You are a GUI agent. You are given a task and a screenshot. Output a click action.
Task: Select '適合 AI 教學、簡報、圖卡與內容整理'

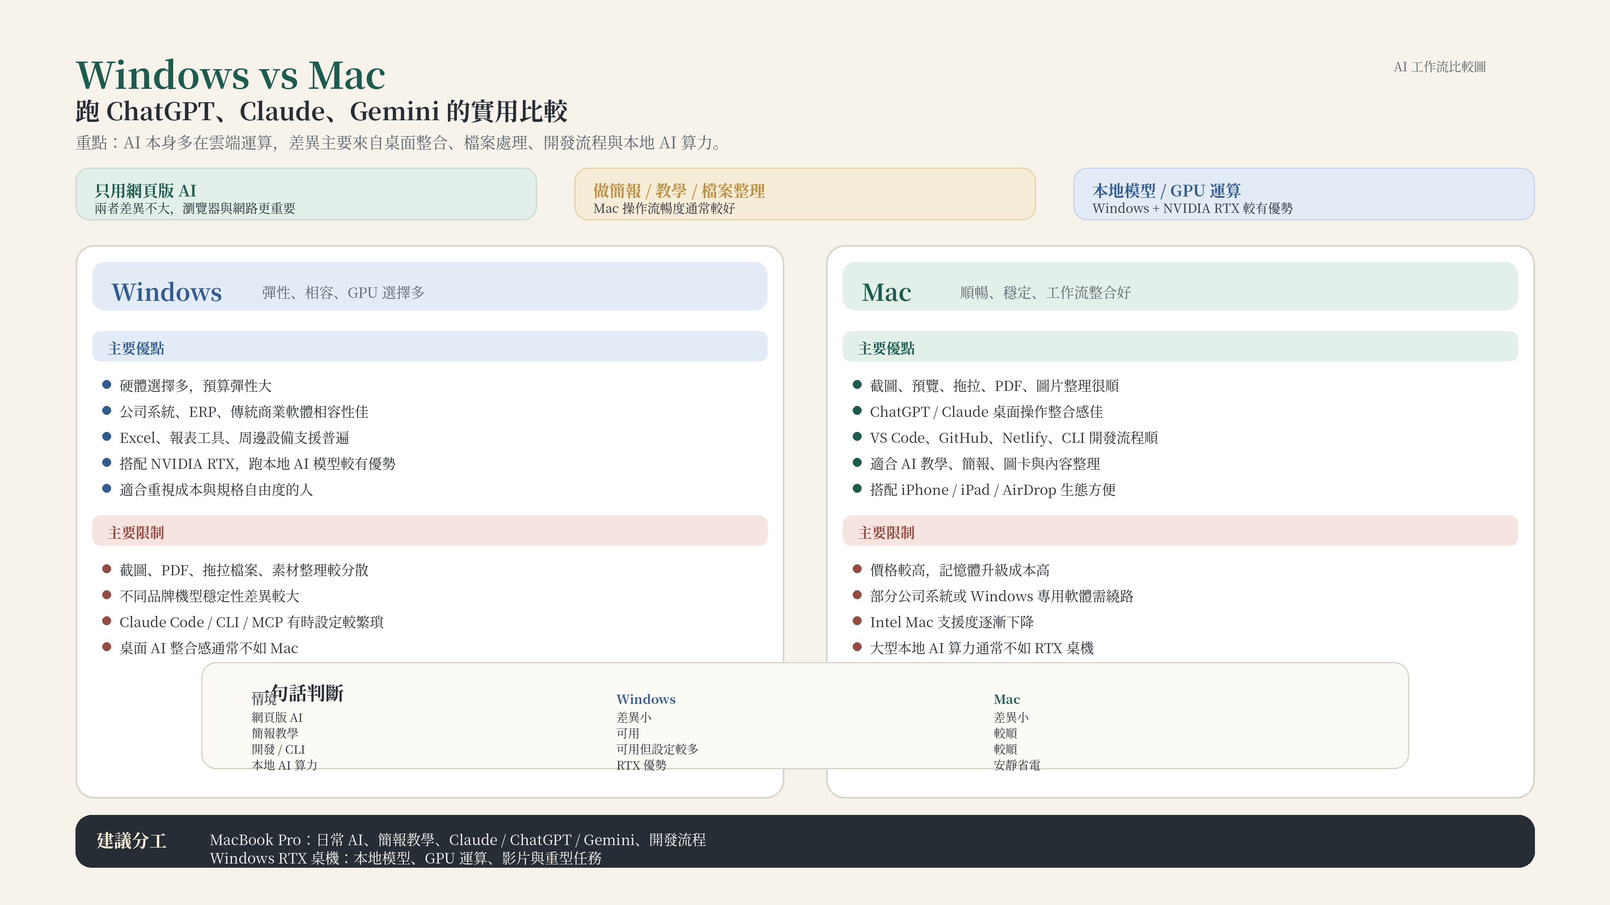point(985,463)
